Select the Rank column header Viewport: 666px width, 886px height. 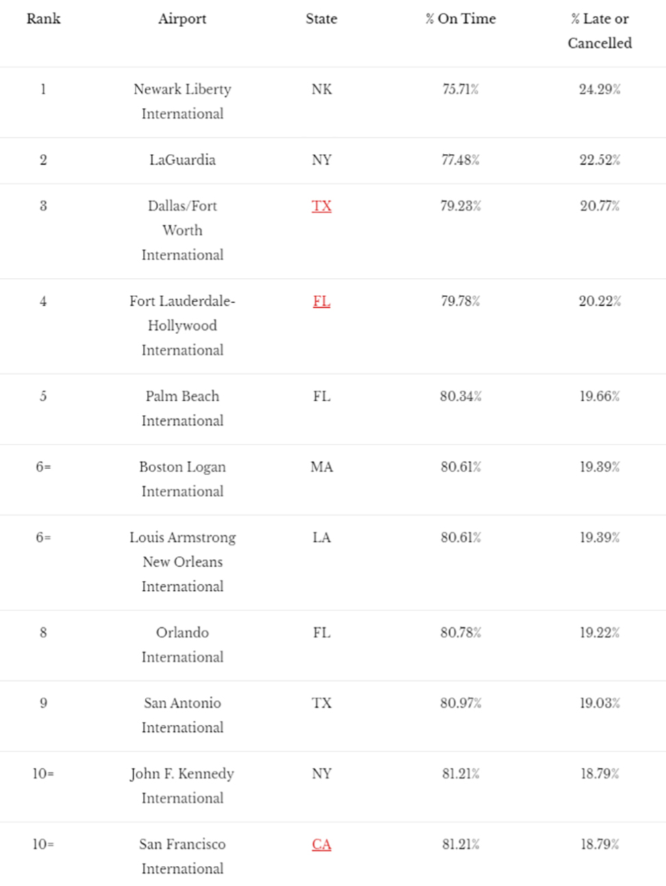43,19
